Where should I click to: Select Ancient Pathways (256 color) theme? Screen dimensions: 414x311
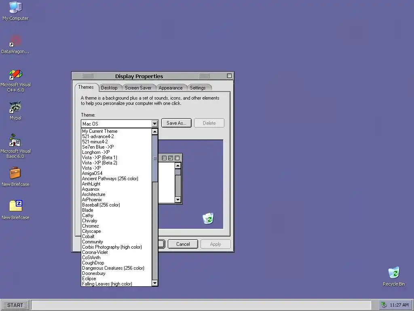click(116, 179)
